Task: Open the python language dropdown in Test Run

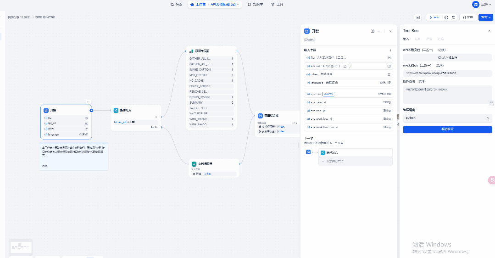Action: coord(447,118)
